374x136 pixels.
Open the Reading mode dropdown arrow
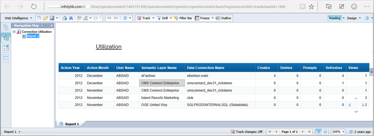pyautogui.click(x=344, y=18)
